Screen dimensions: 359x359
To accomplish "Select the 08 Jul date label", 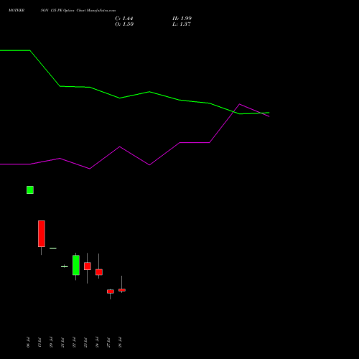I will click(x=28, y=342).
